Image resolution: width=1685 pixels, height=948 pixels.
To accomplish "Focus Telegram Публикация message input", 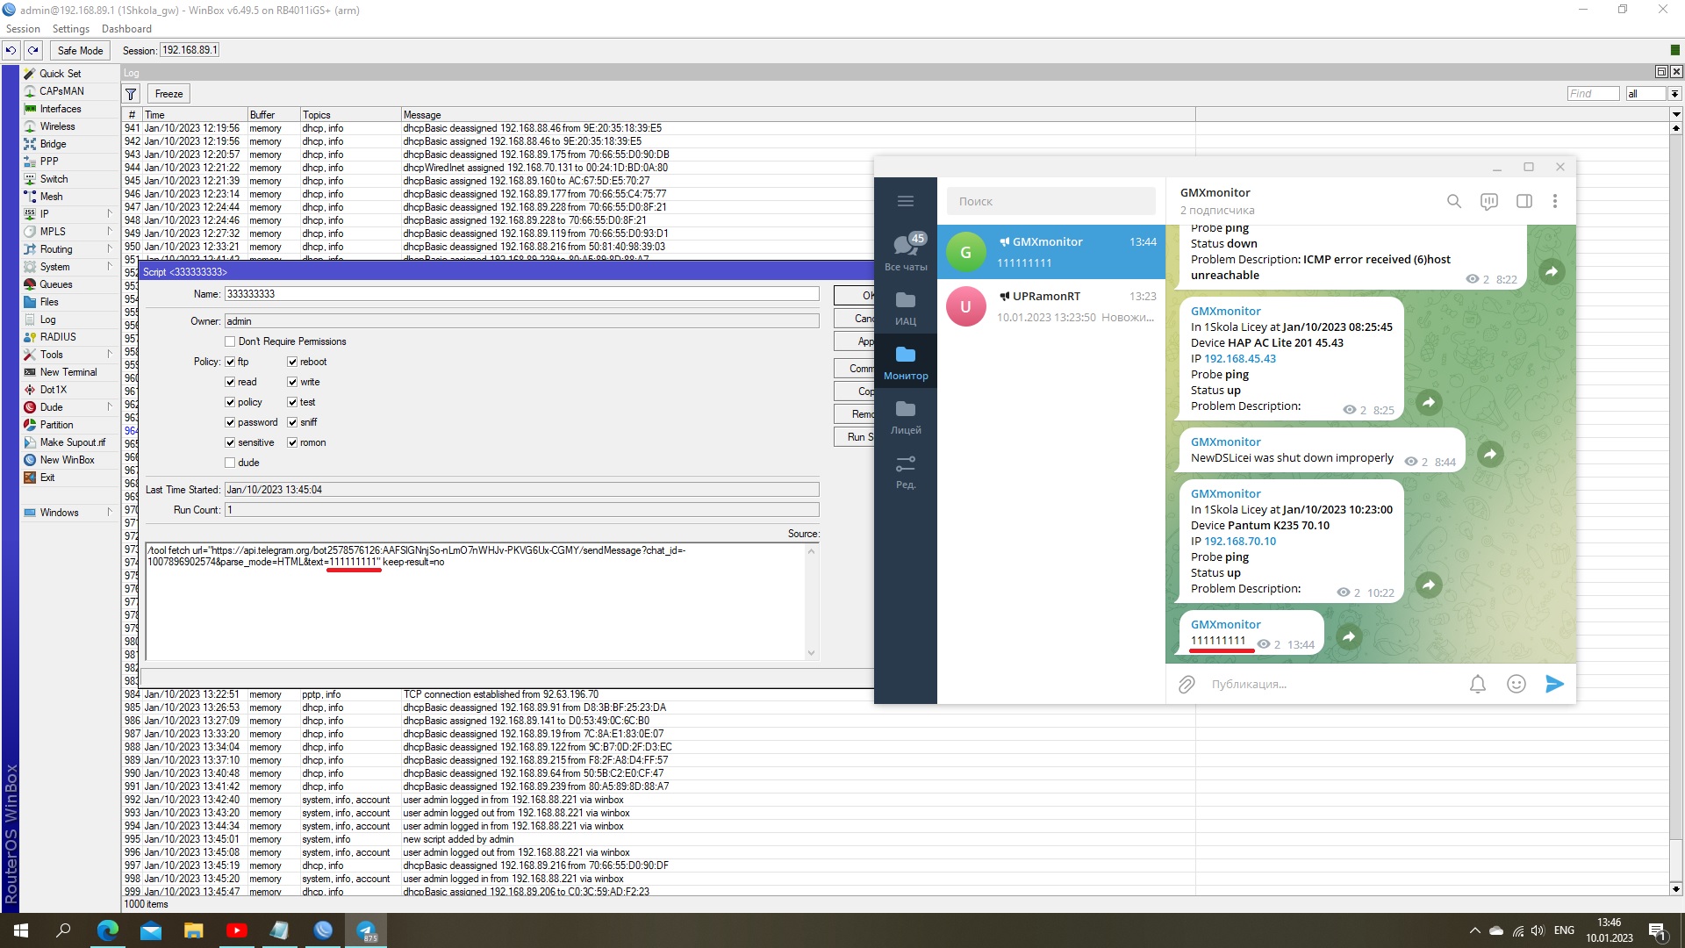I will click(x=1332, y=684).
